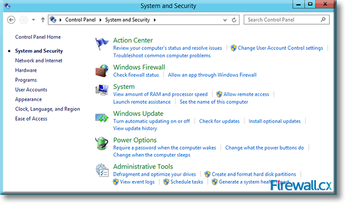Open Hardware category in sidebar
Image resolution: width=348 pixels, height=205 pixels.
click(x=26, y=70)
